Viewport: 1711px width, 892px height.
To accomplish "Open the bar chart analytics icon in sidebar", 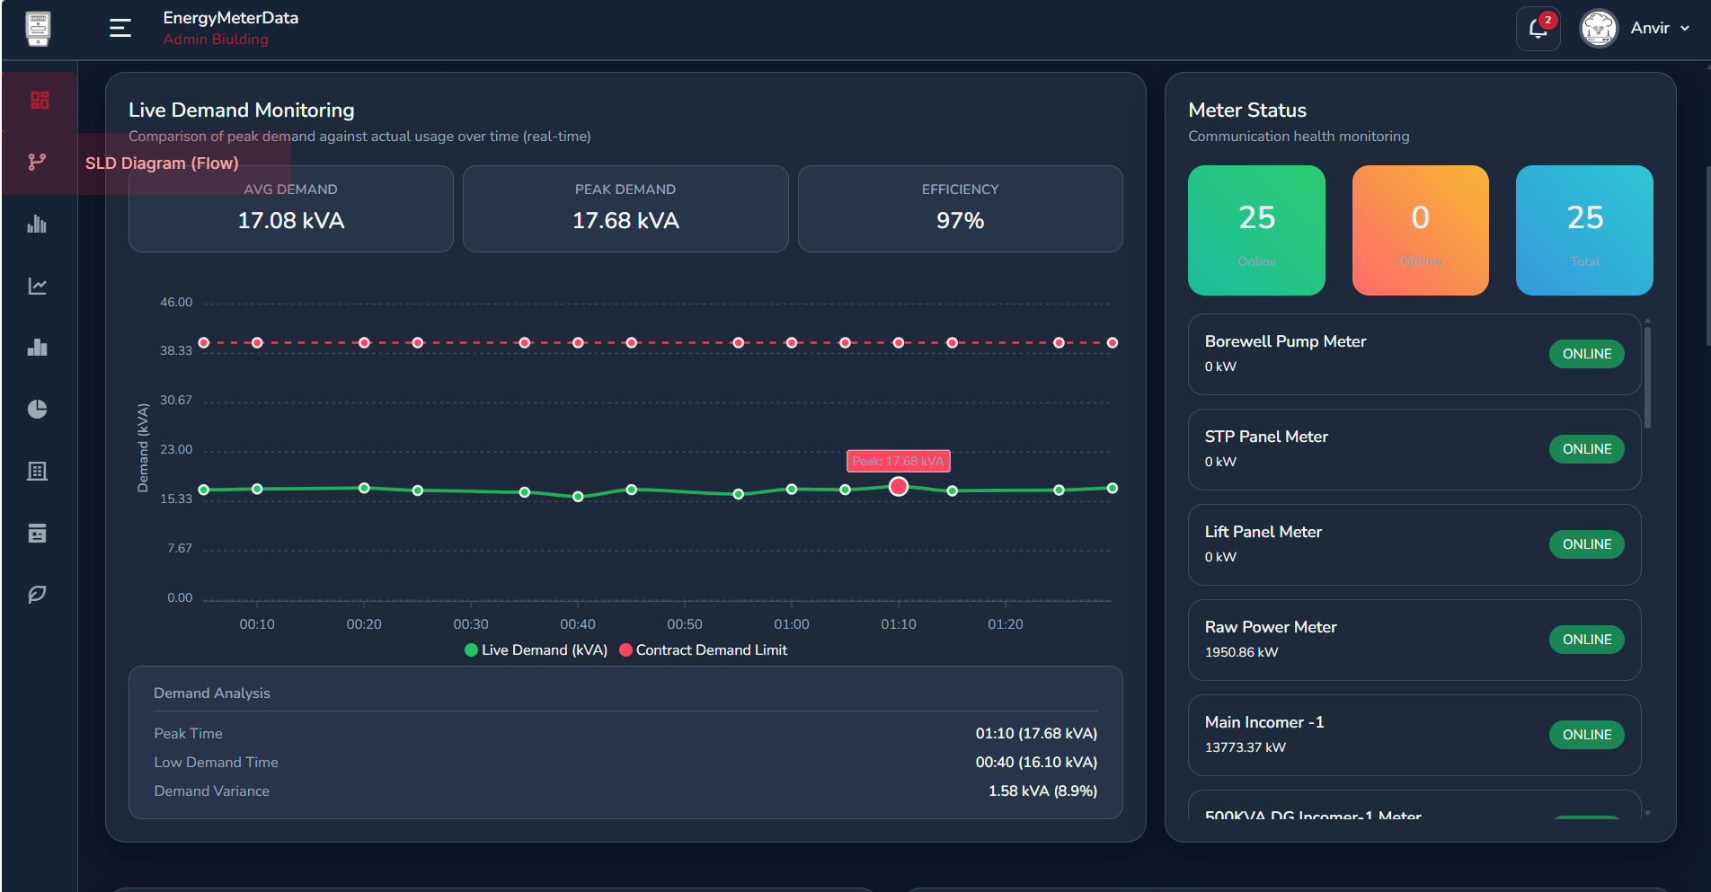I will click(x=38, y=225).
